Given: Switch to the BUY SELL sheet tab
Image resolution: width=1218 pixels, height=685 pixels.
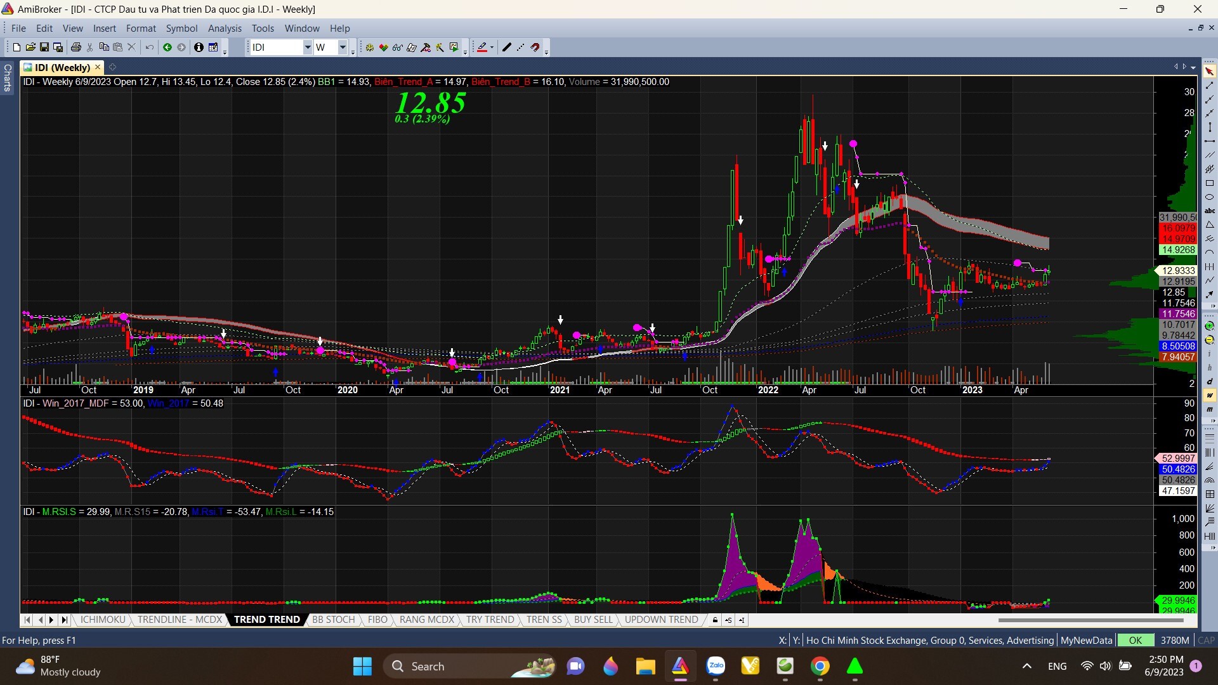Looking at the screenshot, I should pyautogui.click(x=593, y=620).
